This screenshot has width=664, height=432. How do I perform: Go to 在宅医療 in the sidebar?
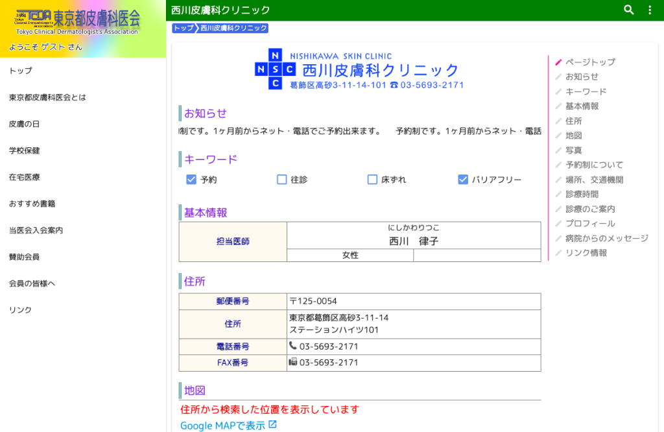pos(24,177)
